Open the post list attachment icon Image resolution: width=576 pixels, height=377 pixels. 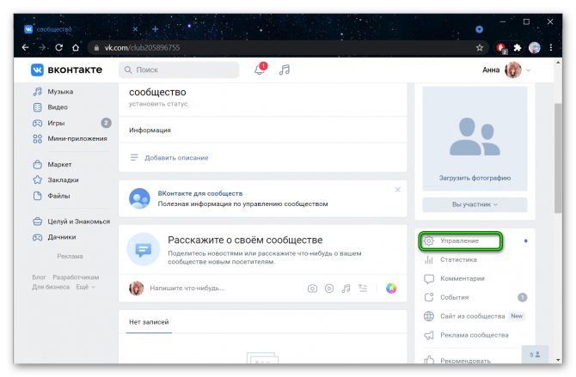[x=363, y=289]
